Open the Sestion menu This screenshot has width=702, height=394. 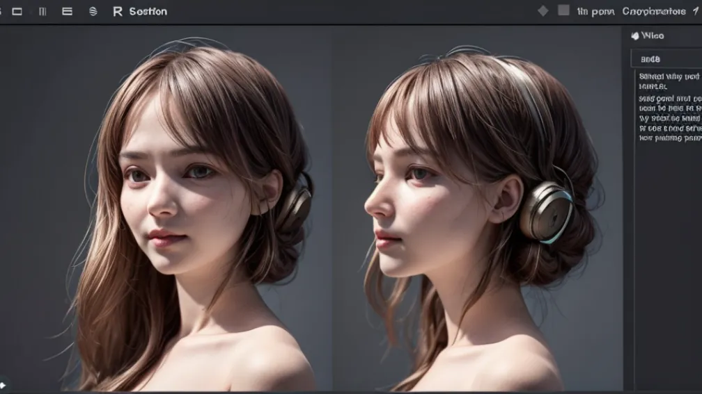pyautogui.click(x=148, y=12)
